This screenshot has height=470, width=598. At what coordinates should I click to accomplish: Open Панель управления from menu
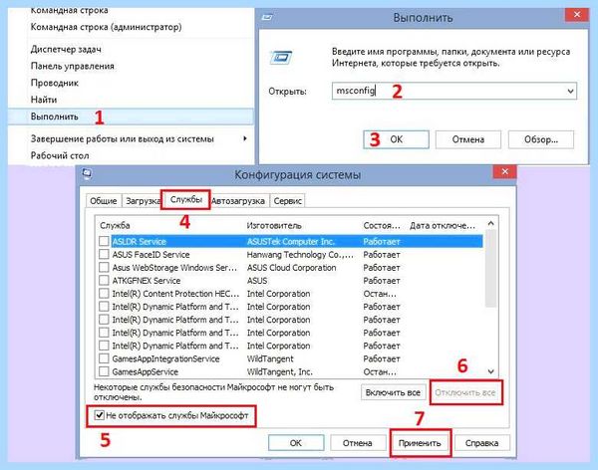point(73,66)
